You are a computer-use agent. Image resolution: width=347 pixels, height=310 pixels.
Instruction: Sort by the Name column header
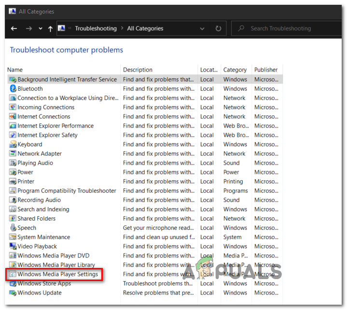click(x=15, y=70)
